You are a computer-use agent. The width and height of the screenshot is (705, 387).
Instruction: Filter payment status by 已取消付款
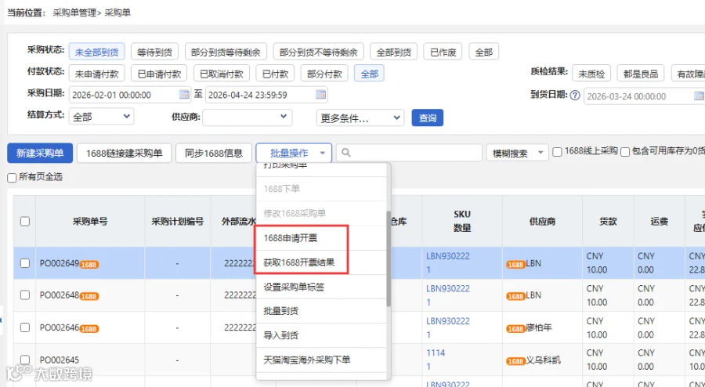[x=222, y=74]
